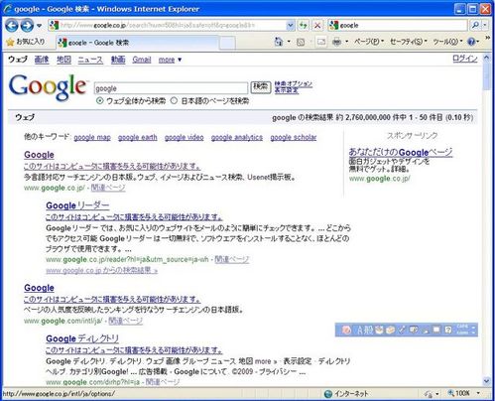Open search provider dropdown arrow
This screenshot has height=401, width=495.
click(485, 25)
